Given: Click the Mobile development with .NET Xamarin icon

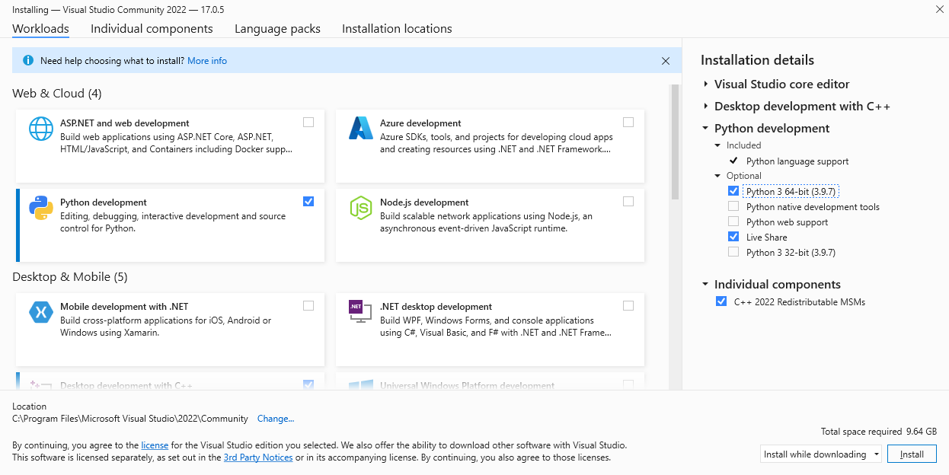Looking at the screenshot, I should pos(40,312).
